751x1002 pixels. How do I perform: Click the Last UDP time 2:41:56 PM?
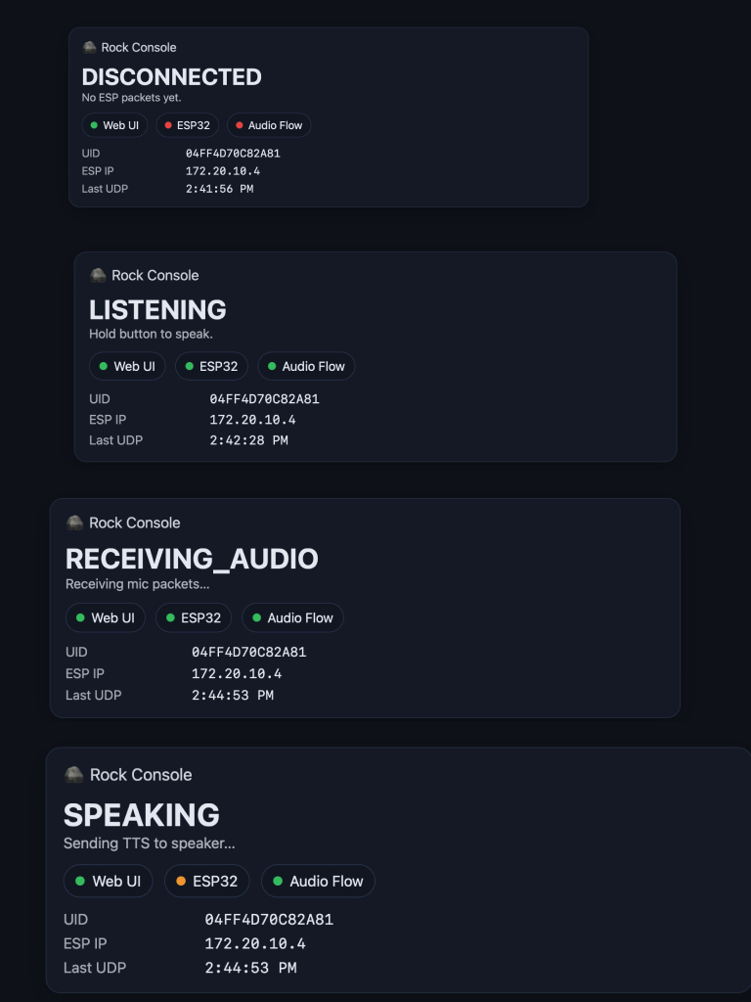coord(219,189)
